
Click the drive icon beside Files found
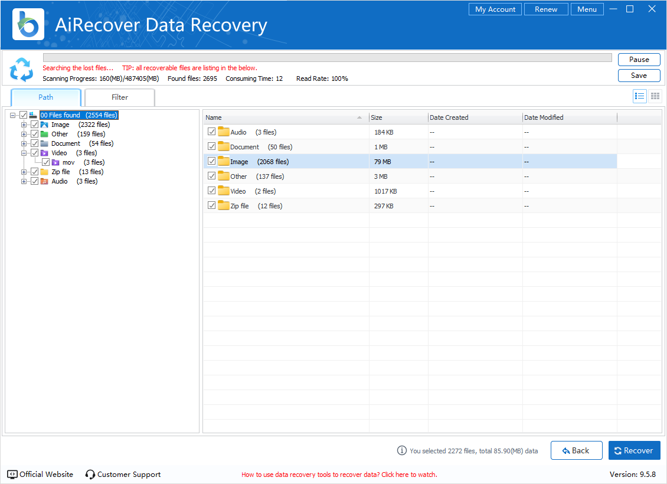tap(33, 115)
